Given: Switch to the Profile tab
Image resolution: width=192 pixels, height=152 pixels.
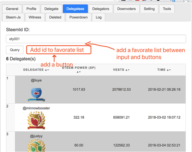Looking at the screenshot, I should click(31, 9).
